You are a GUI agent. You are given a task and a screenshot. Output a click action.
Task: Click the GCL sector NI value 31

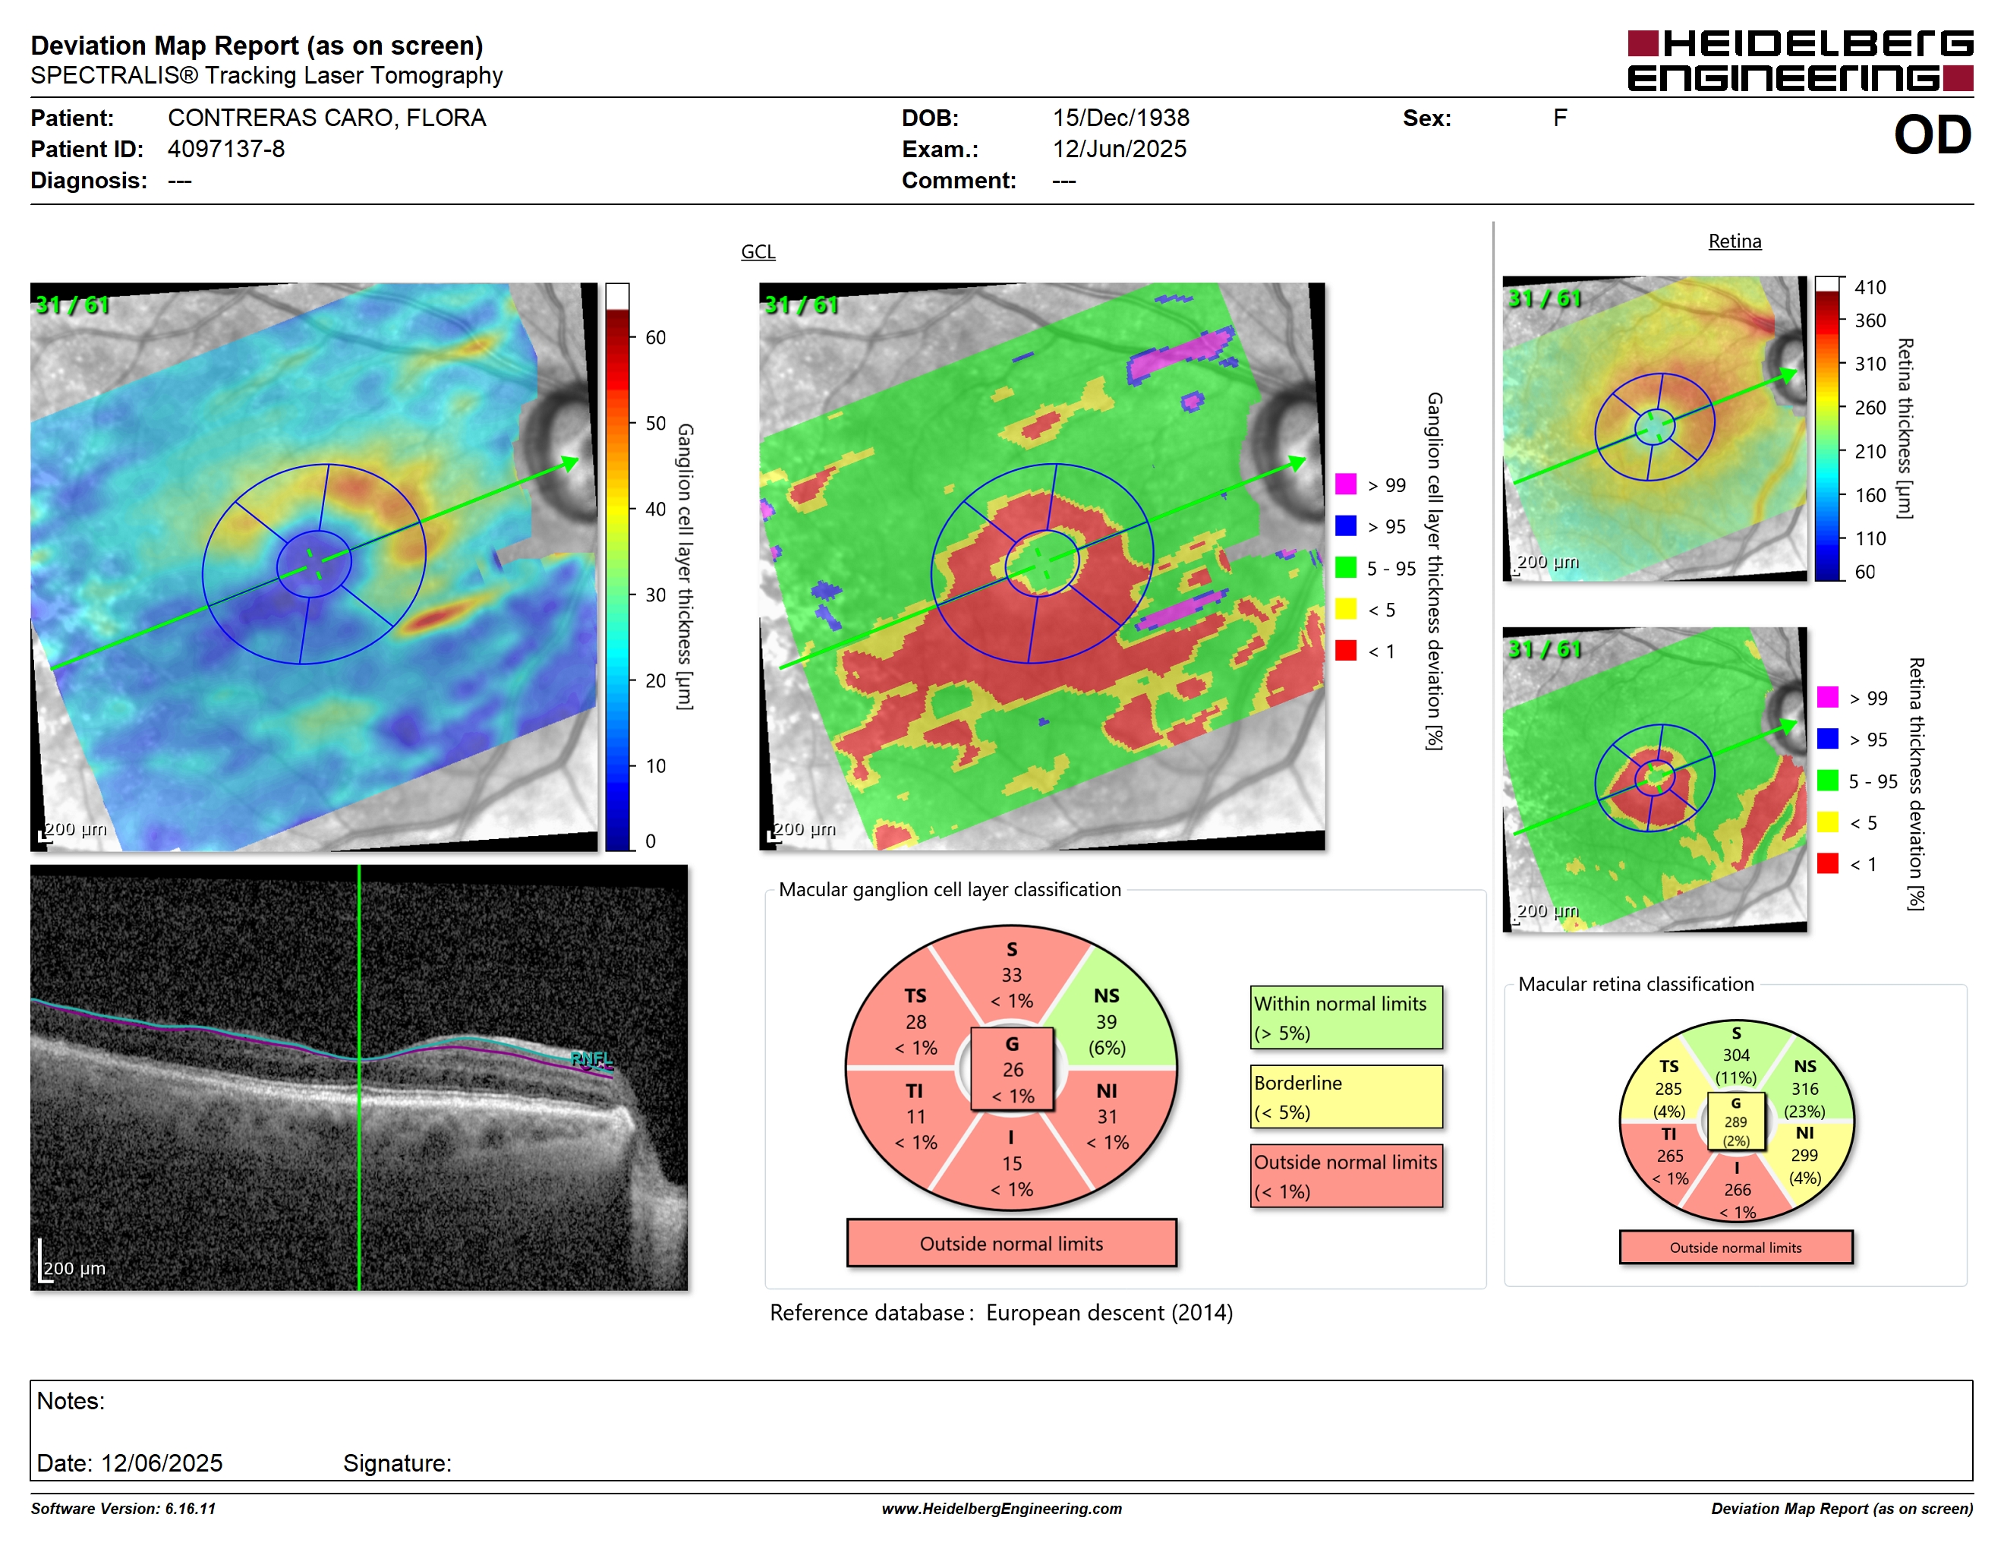1107,1117
